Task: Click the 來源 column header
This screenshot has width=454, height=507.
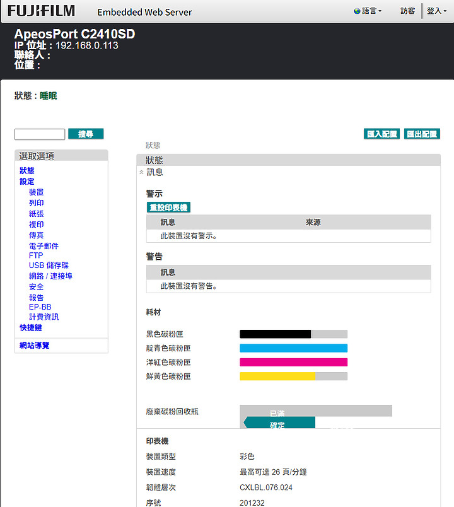Action: [313, 222]
